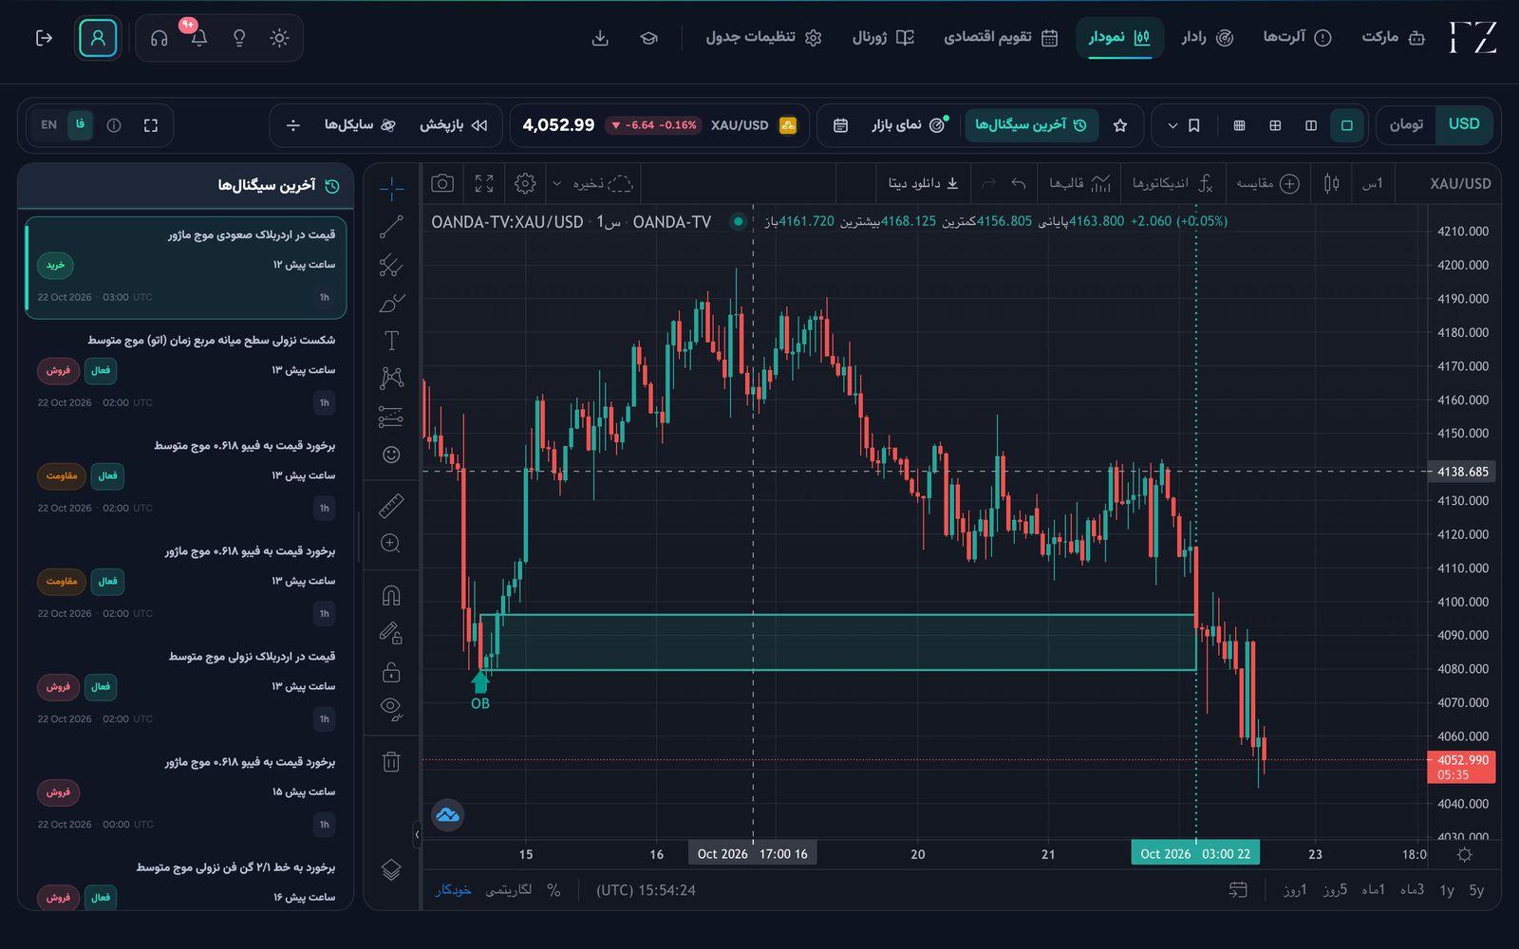Open object tree layers icon

[391, 869]
